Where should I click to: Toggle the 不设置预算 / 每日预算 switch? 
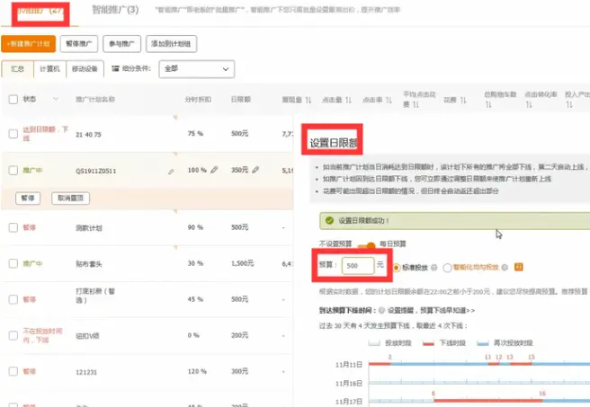click(366, 243)
